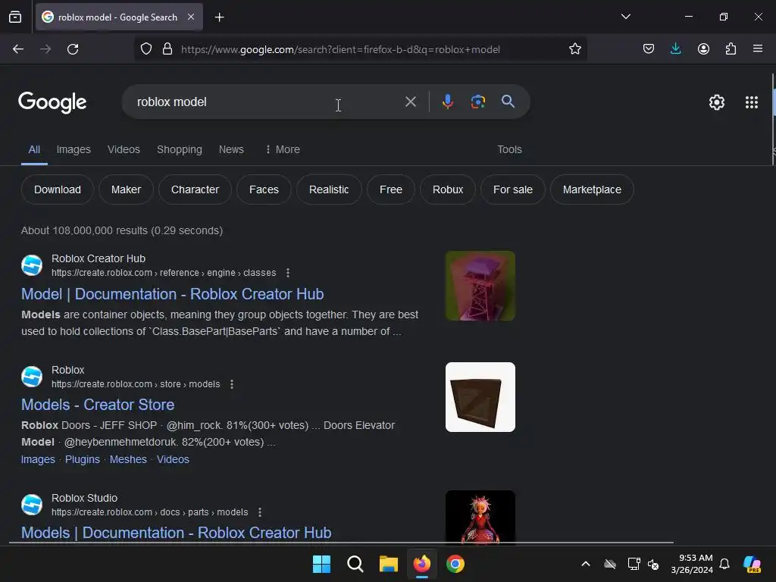Screen dimensions: 776x582
Task: Open more options for Creator Store result
Action: pyautogui.click(x=232, y=384)
